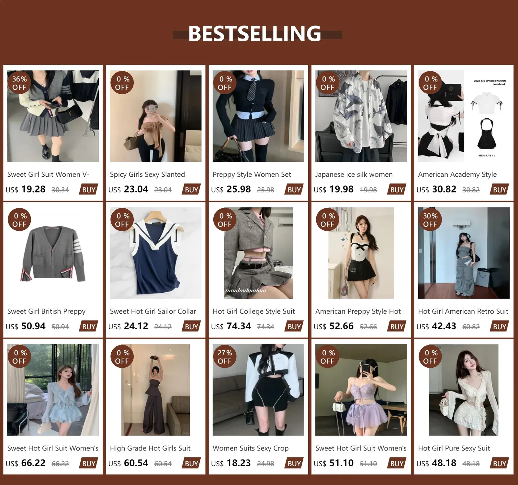The image size is (518, 485).
Task: Click BUY for the US$ 74.34 College Style Suit
Action: point(294,327)
